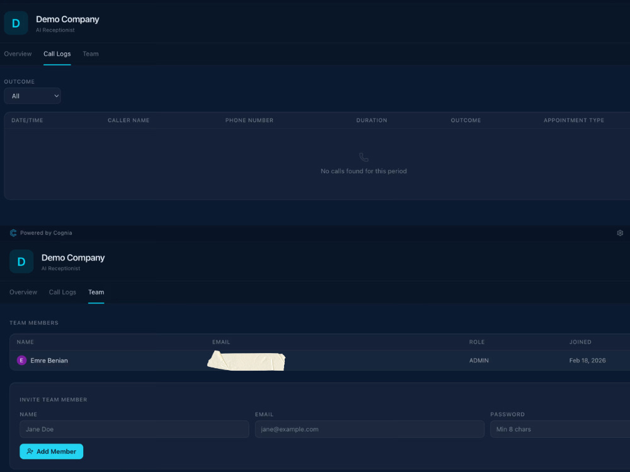
Task: Focus the Password field with Min 8 chars
Action: coord(560,429)
